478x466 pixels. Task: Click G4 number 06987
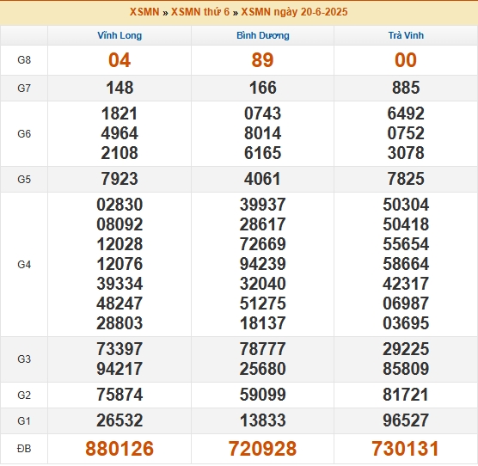tap(406, 304)
